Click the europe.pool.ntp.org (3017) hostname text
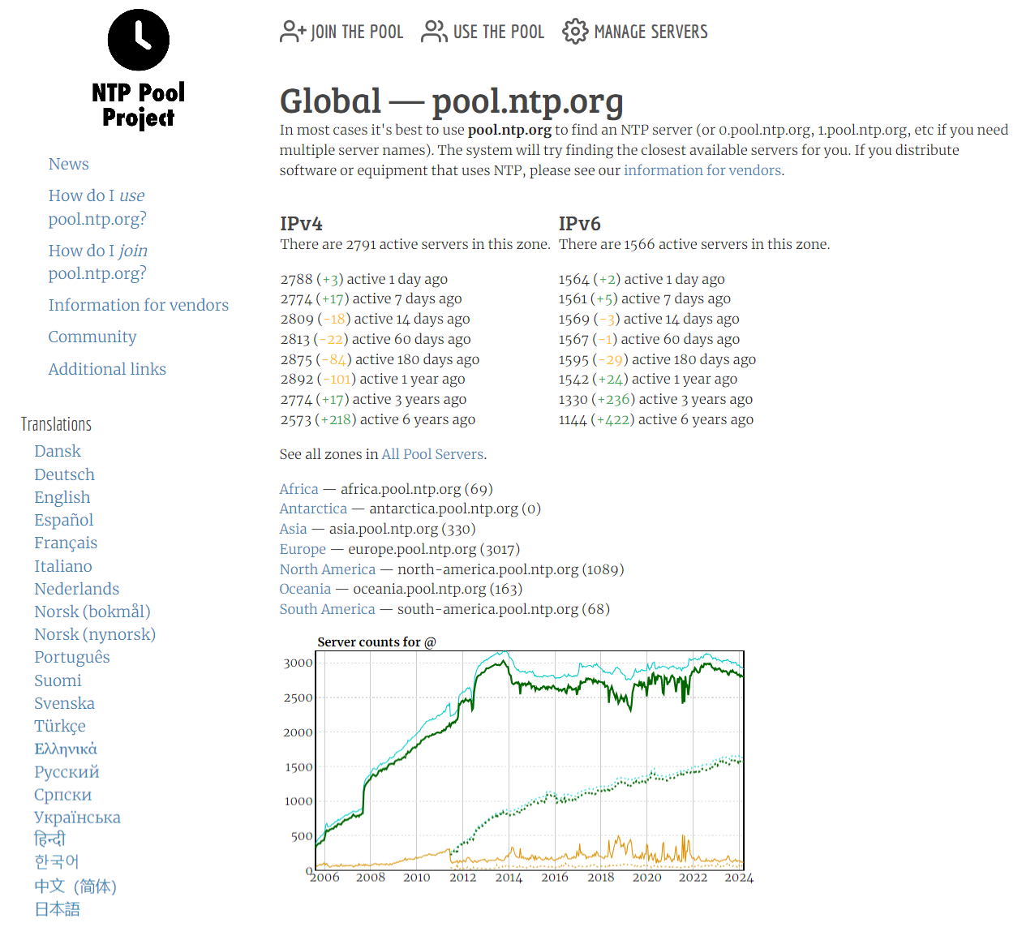 click(434, 549)
